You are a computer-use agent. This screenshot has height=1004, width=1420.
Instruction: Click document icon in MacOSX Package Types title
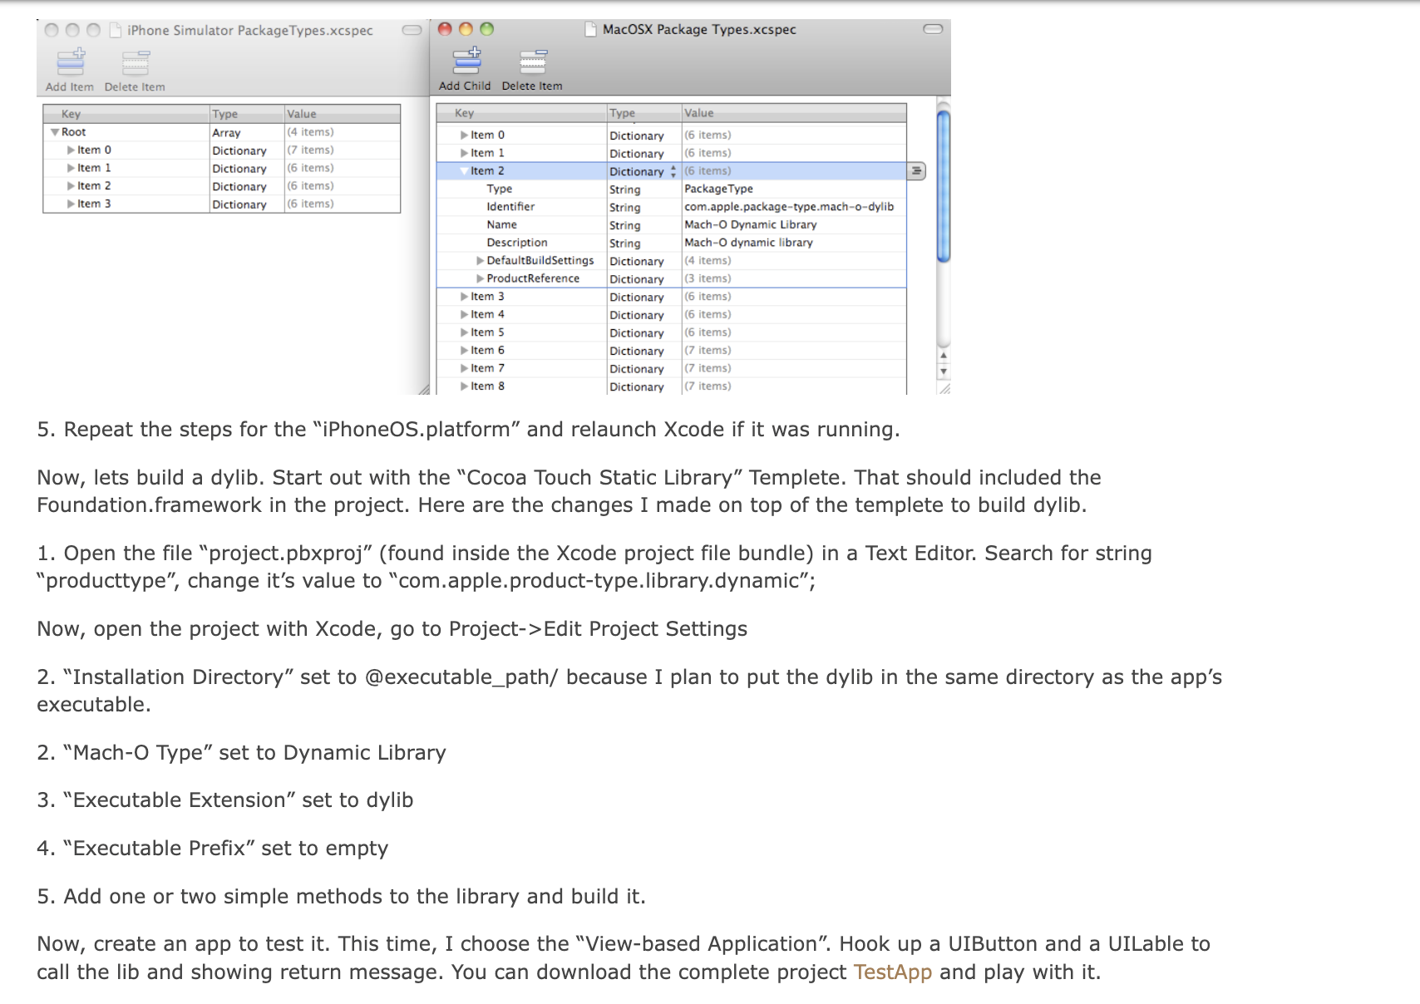point(590,29)
